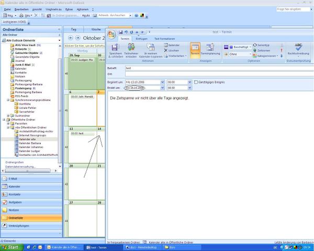The width and height of the screenshot is (314, 251).
Task: Open Bearbeiten menu
Action: (x=21, y=9)
